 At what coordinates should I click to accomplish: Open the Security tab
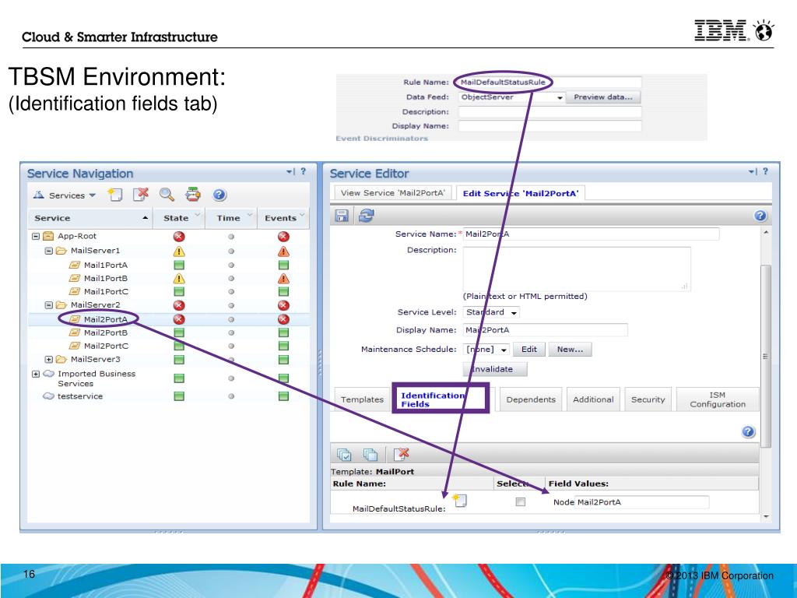coord(648,399)
